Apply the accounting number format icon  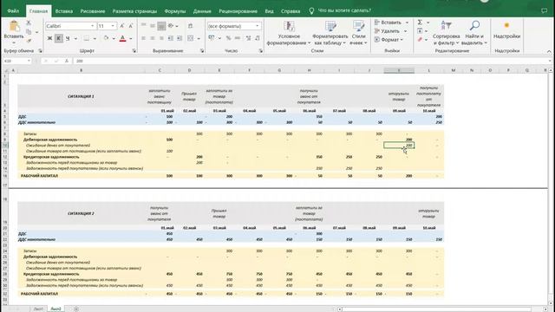[212, 38]
